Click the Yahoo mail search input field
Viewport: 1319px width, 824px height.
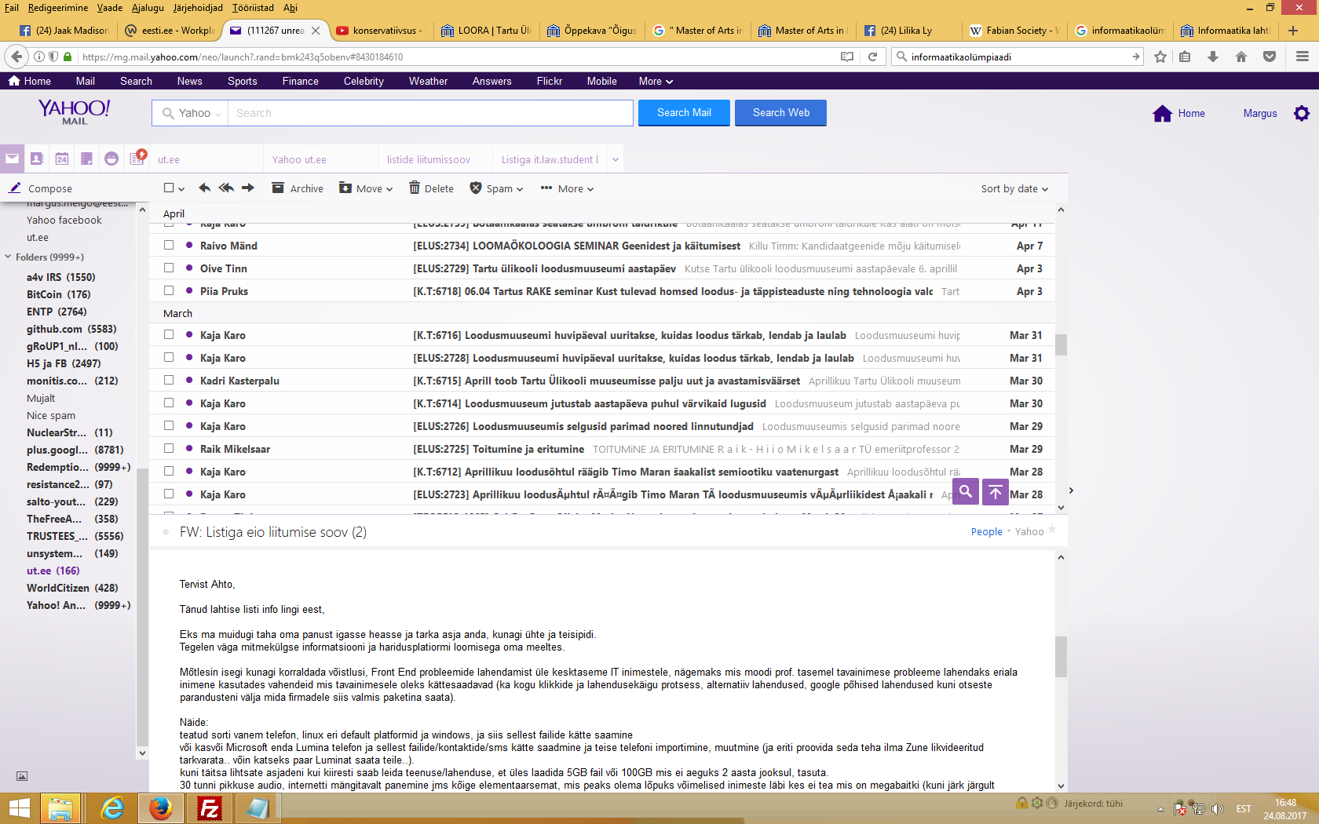pyautogui.click(x=430, y=113)
